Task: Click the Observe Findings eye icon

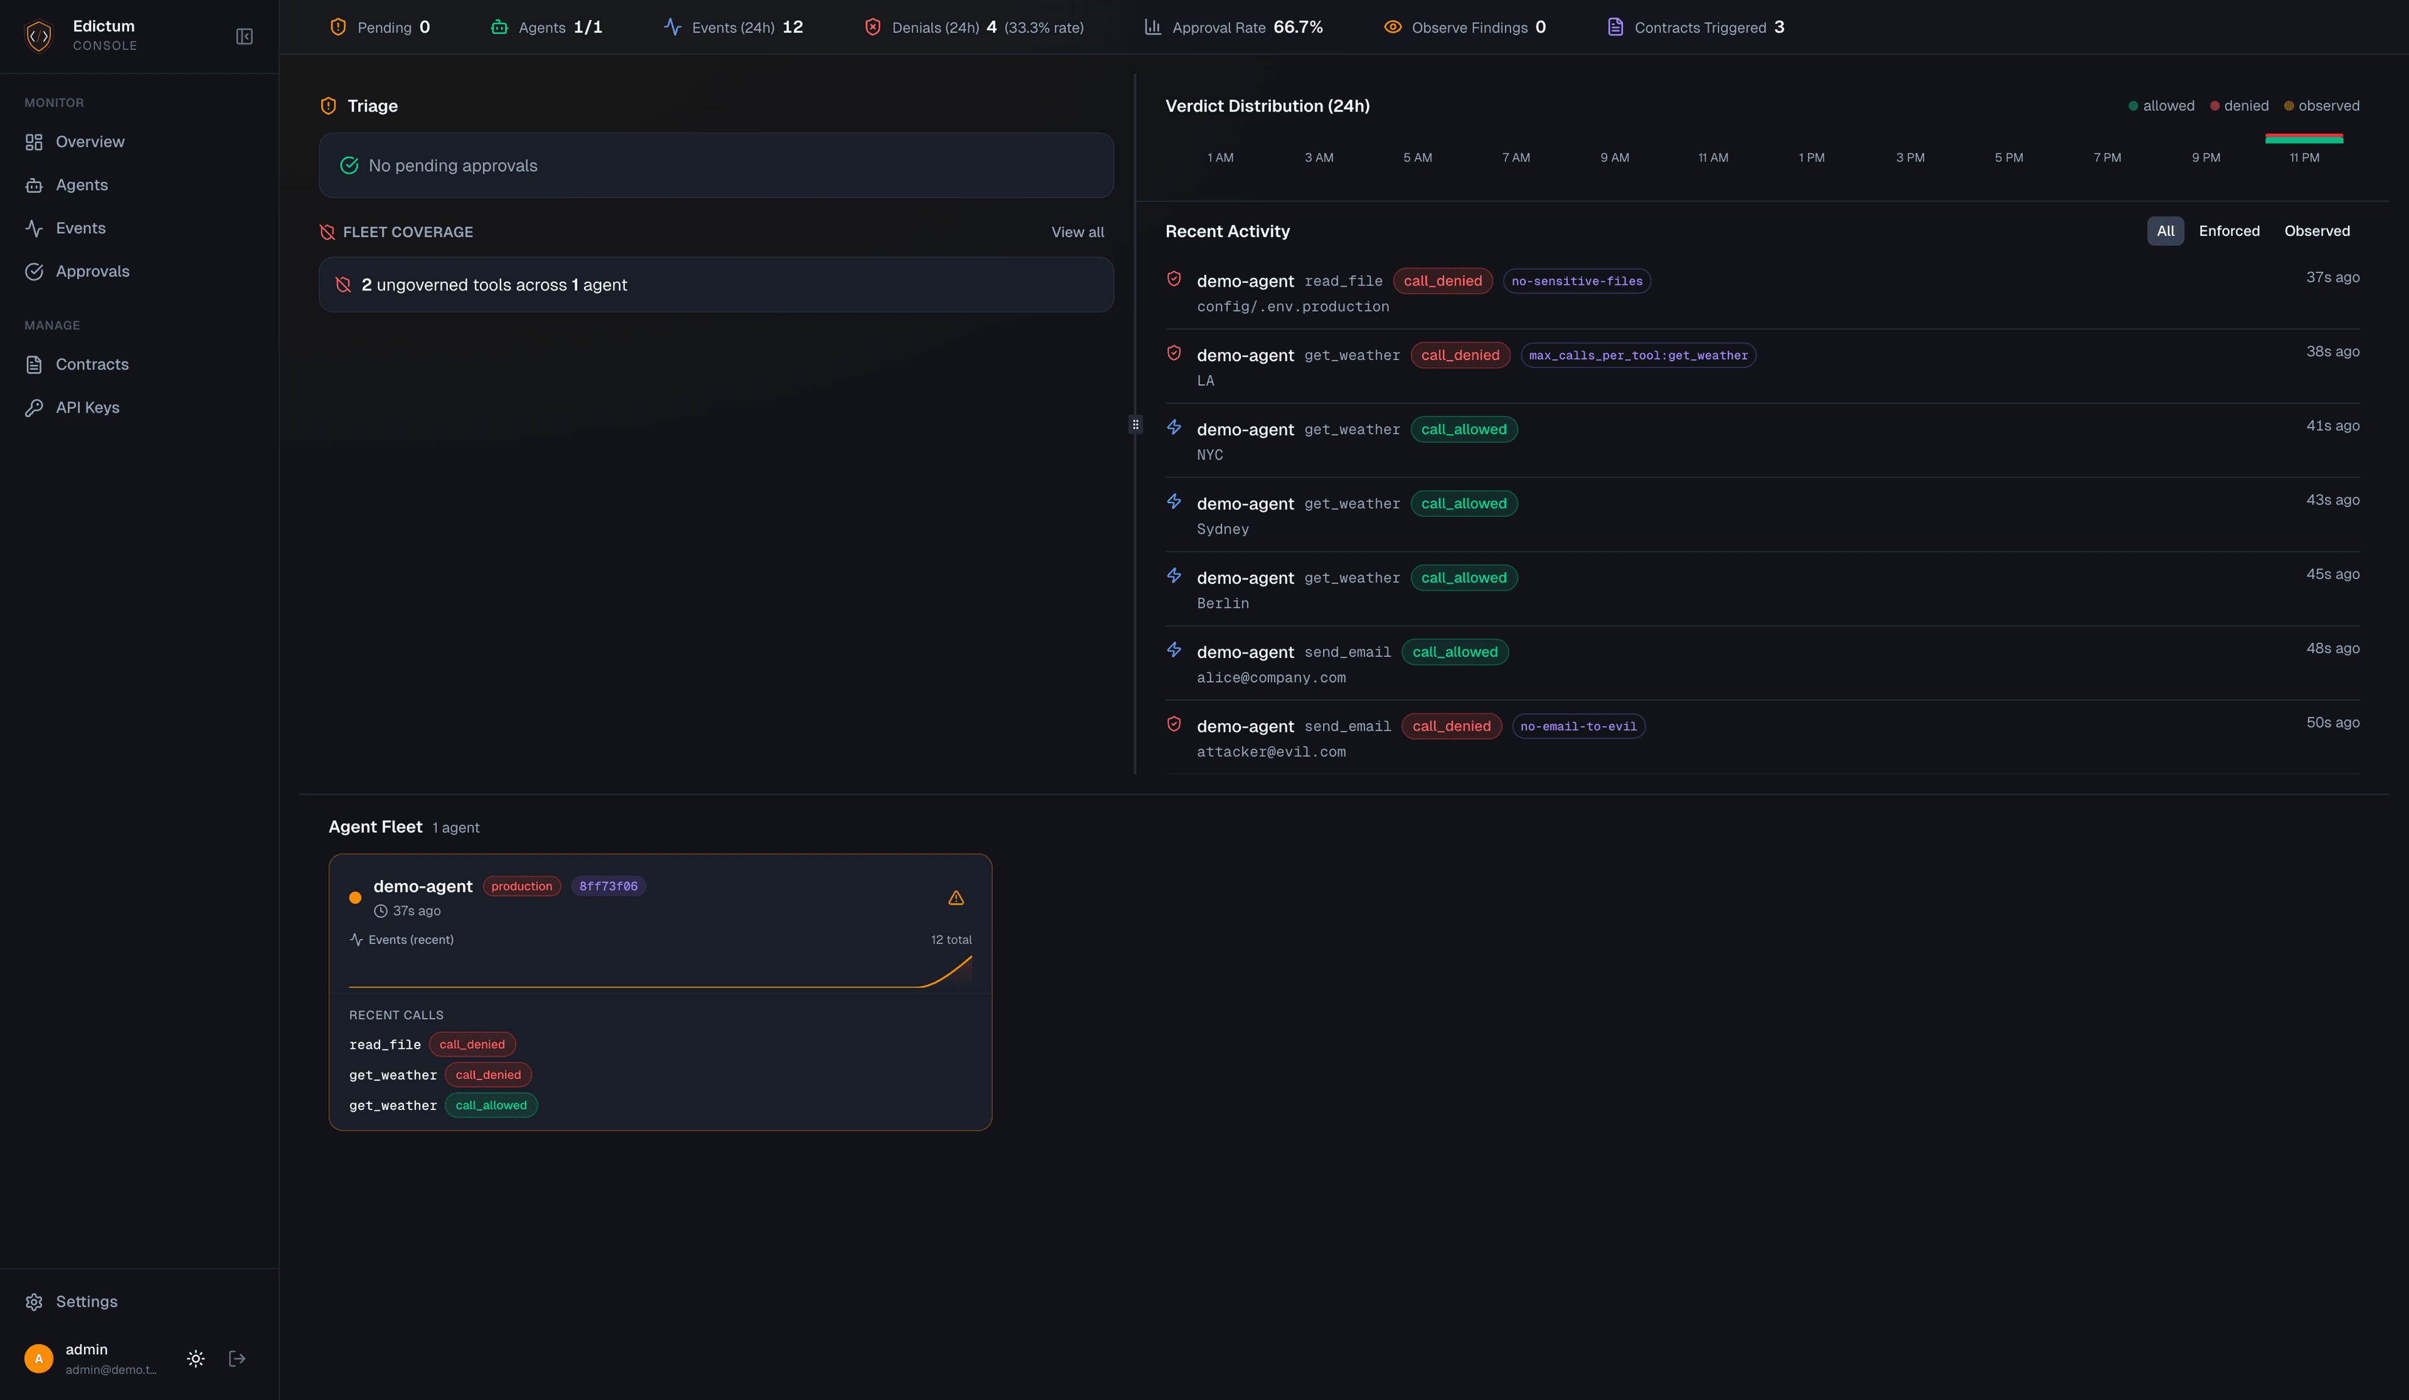Action: coord(1393,27)
